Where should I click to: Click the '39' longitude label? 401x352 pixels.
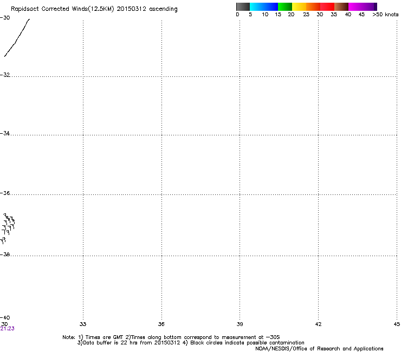(x=240, y=324)
